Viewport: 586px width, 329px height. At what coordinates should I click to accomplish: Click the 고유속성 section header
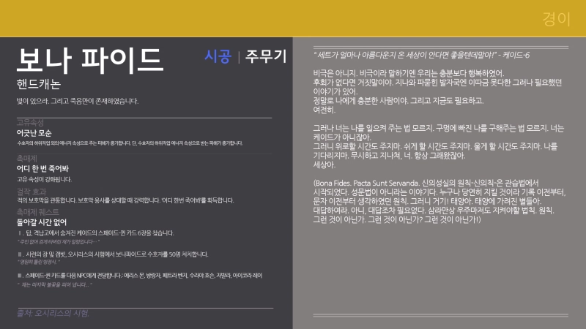coord(31,121)
